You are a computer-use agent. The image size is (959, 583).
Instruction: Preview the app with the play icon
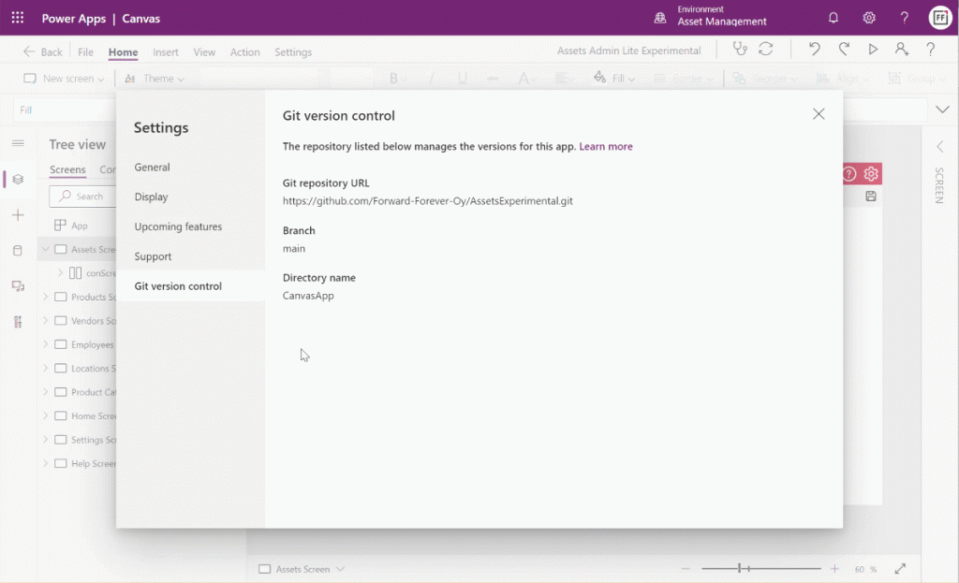872,49
